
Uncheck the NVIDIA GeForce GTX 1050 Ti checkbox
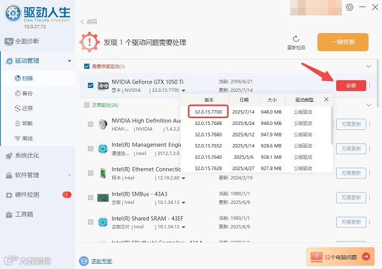point(90,85)
